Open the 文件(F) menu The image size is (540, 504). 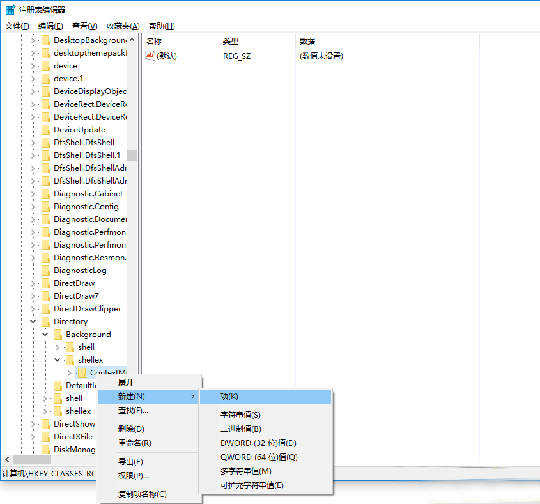(x=17, y=26)
